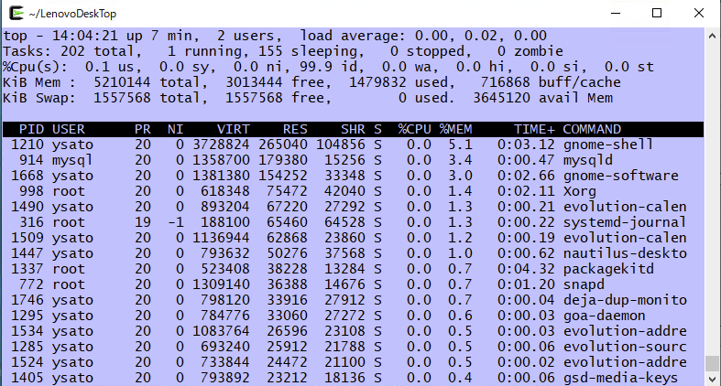Select the gnome-shell process name
The image size is (721, 386).
click(608, 145)
